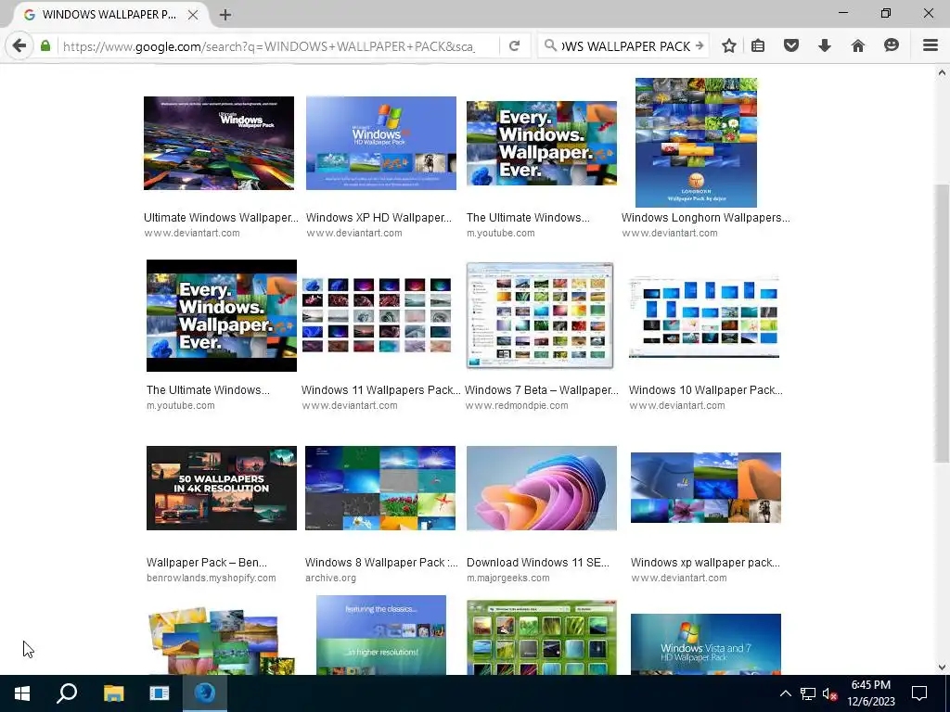
Task: Show bookmarks list icon
Action: click(x=758, y=45)
